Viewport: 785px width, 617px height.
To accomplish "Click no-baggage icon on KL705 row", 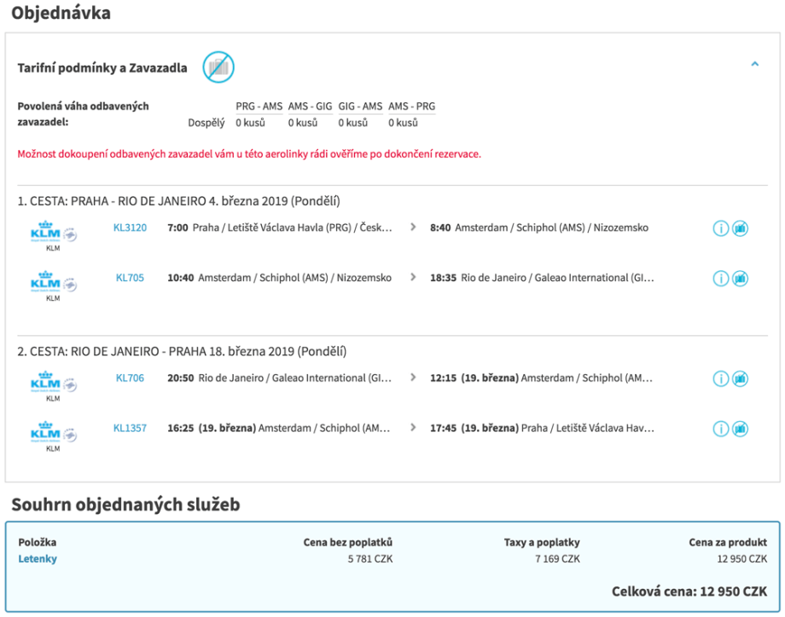I will pos(740,279).
